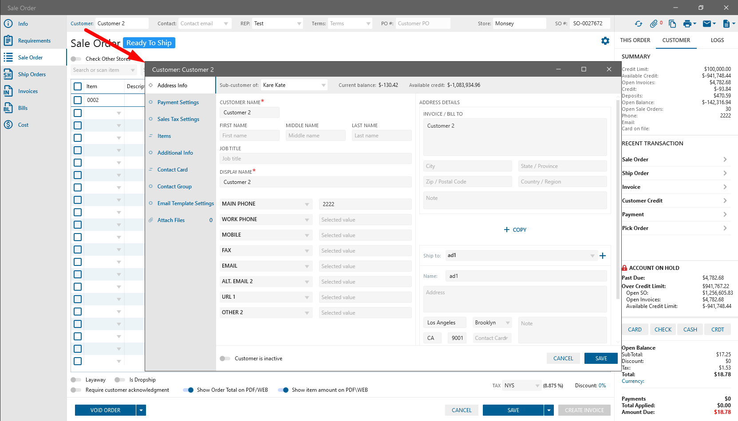The image size is (738, 421).
Task: Select the Ship Orders icon in sidebar
Action: tap(8, 74)
